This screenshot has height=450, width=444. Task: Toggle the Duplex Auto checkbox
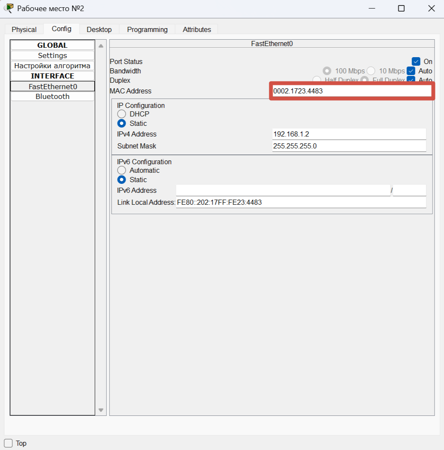(411, 79)
